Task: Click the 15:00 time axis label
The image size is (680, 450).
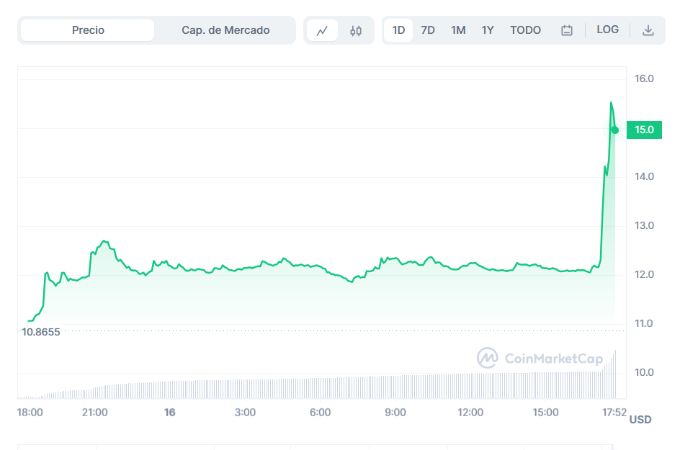Action: pyautogui.click(x=545, y=413)
